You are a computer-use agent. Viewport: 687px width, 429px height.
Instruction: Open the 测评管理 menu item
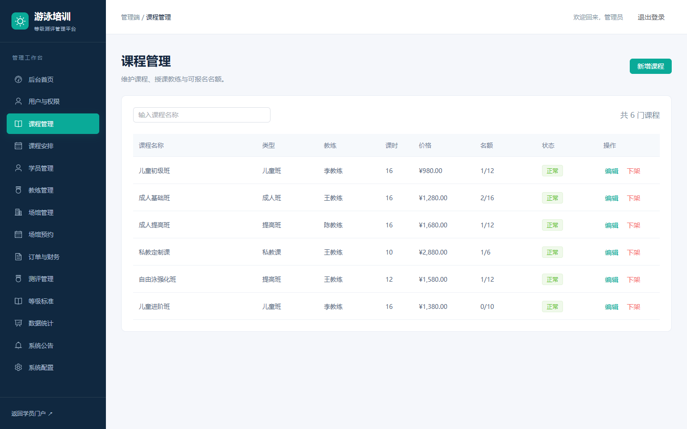[x=53, y=279]
